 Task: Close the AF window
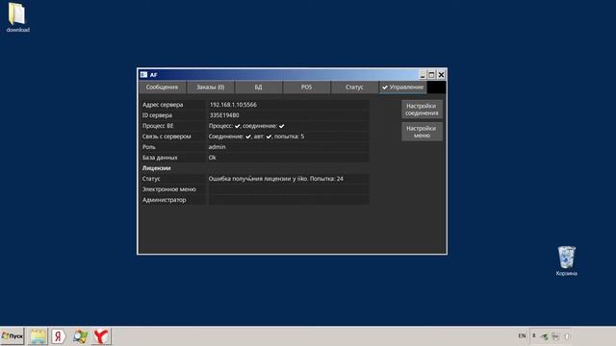click(x=441, y=75)
